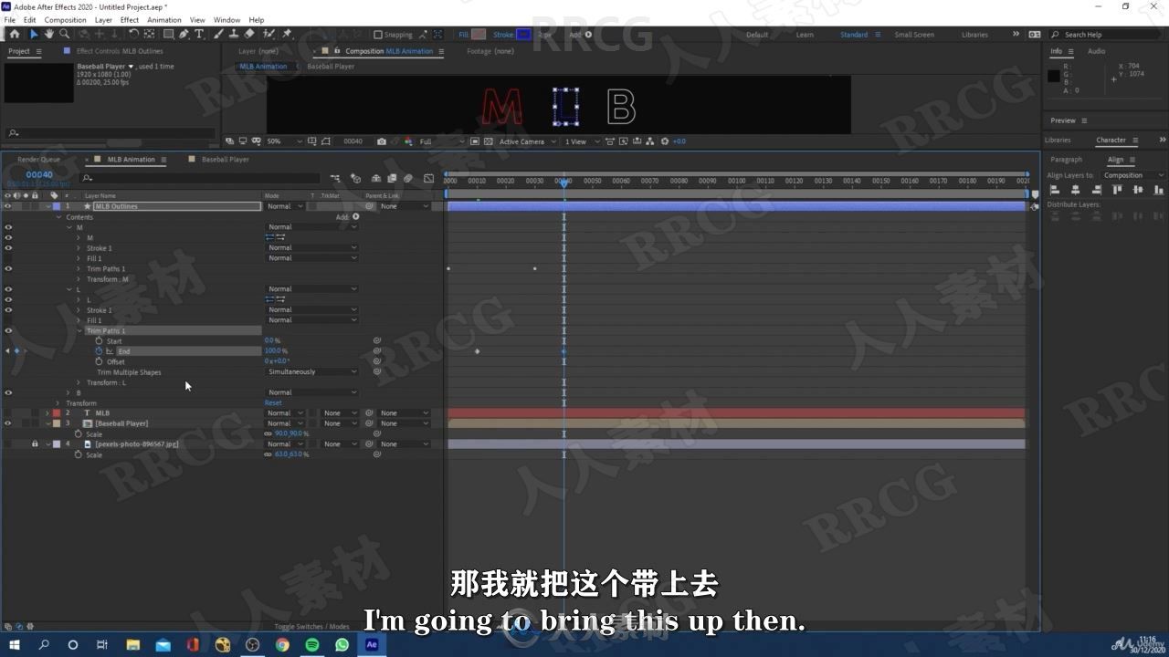1169x657 pixels.
Task: Collapse the Contents group
Action: pyautogui.click(x=58, y=217)
